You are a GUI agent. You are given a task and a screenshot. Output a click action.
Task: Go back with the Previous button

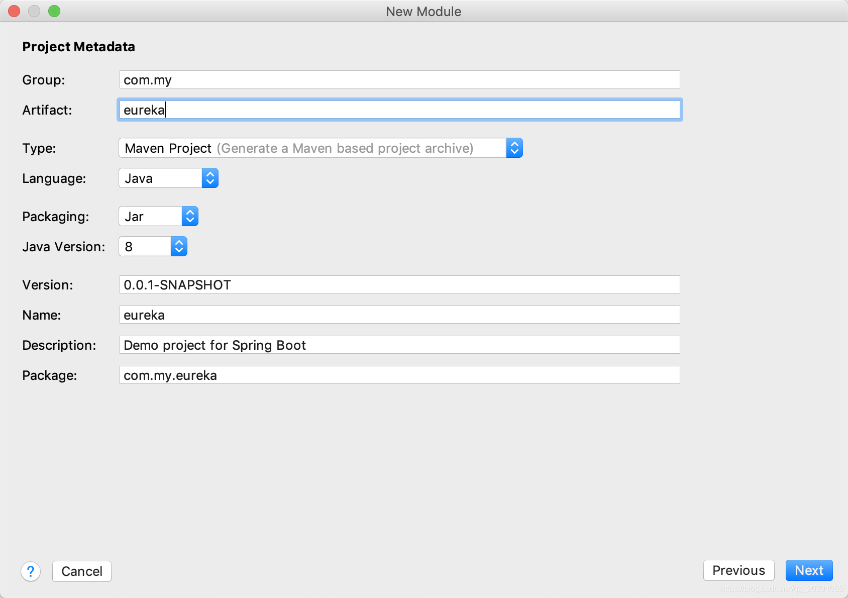[x=738, y=570]
